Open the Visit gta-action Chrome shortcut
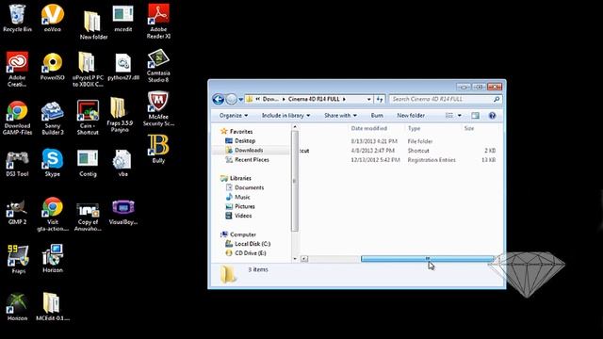Viewport: 603px width, 339px height. (53, 215)
